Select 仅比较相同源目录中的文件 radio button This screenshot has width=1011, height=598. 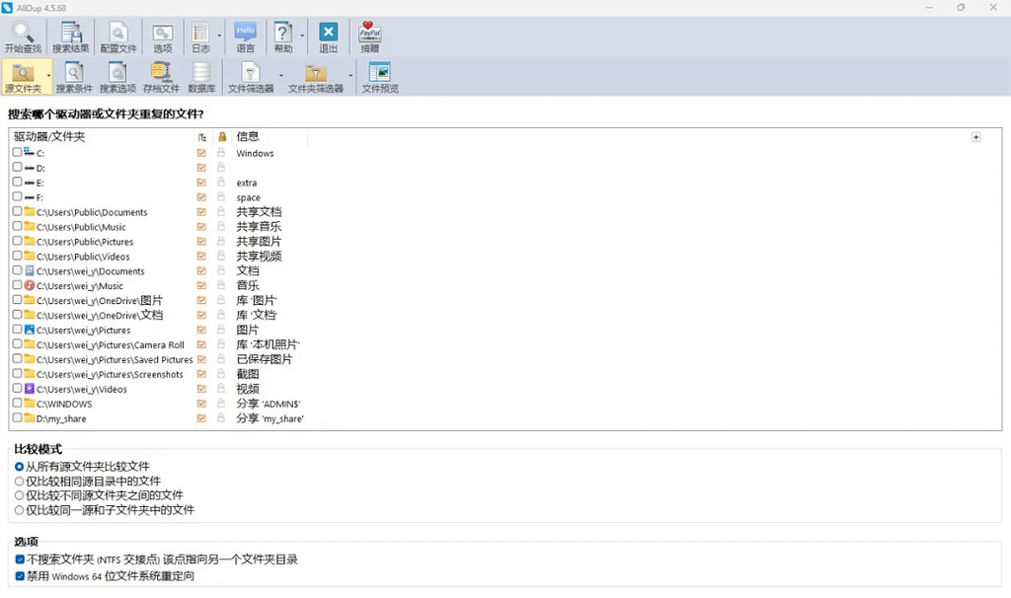tap(20, 481)
